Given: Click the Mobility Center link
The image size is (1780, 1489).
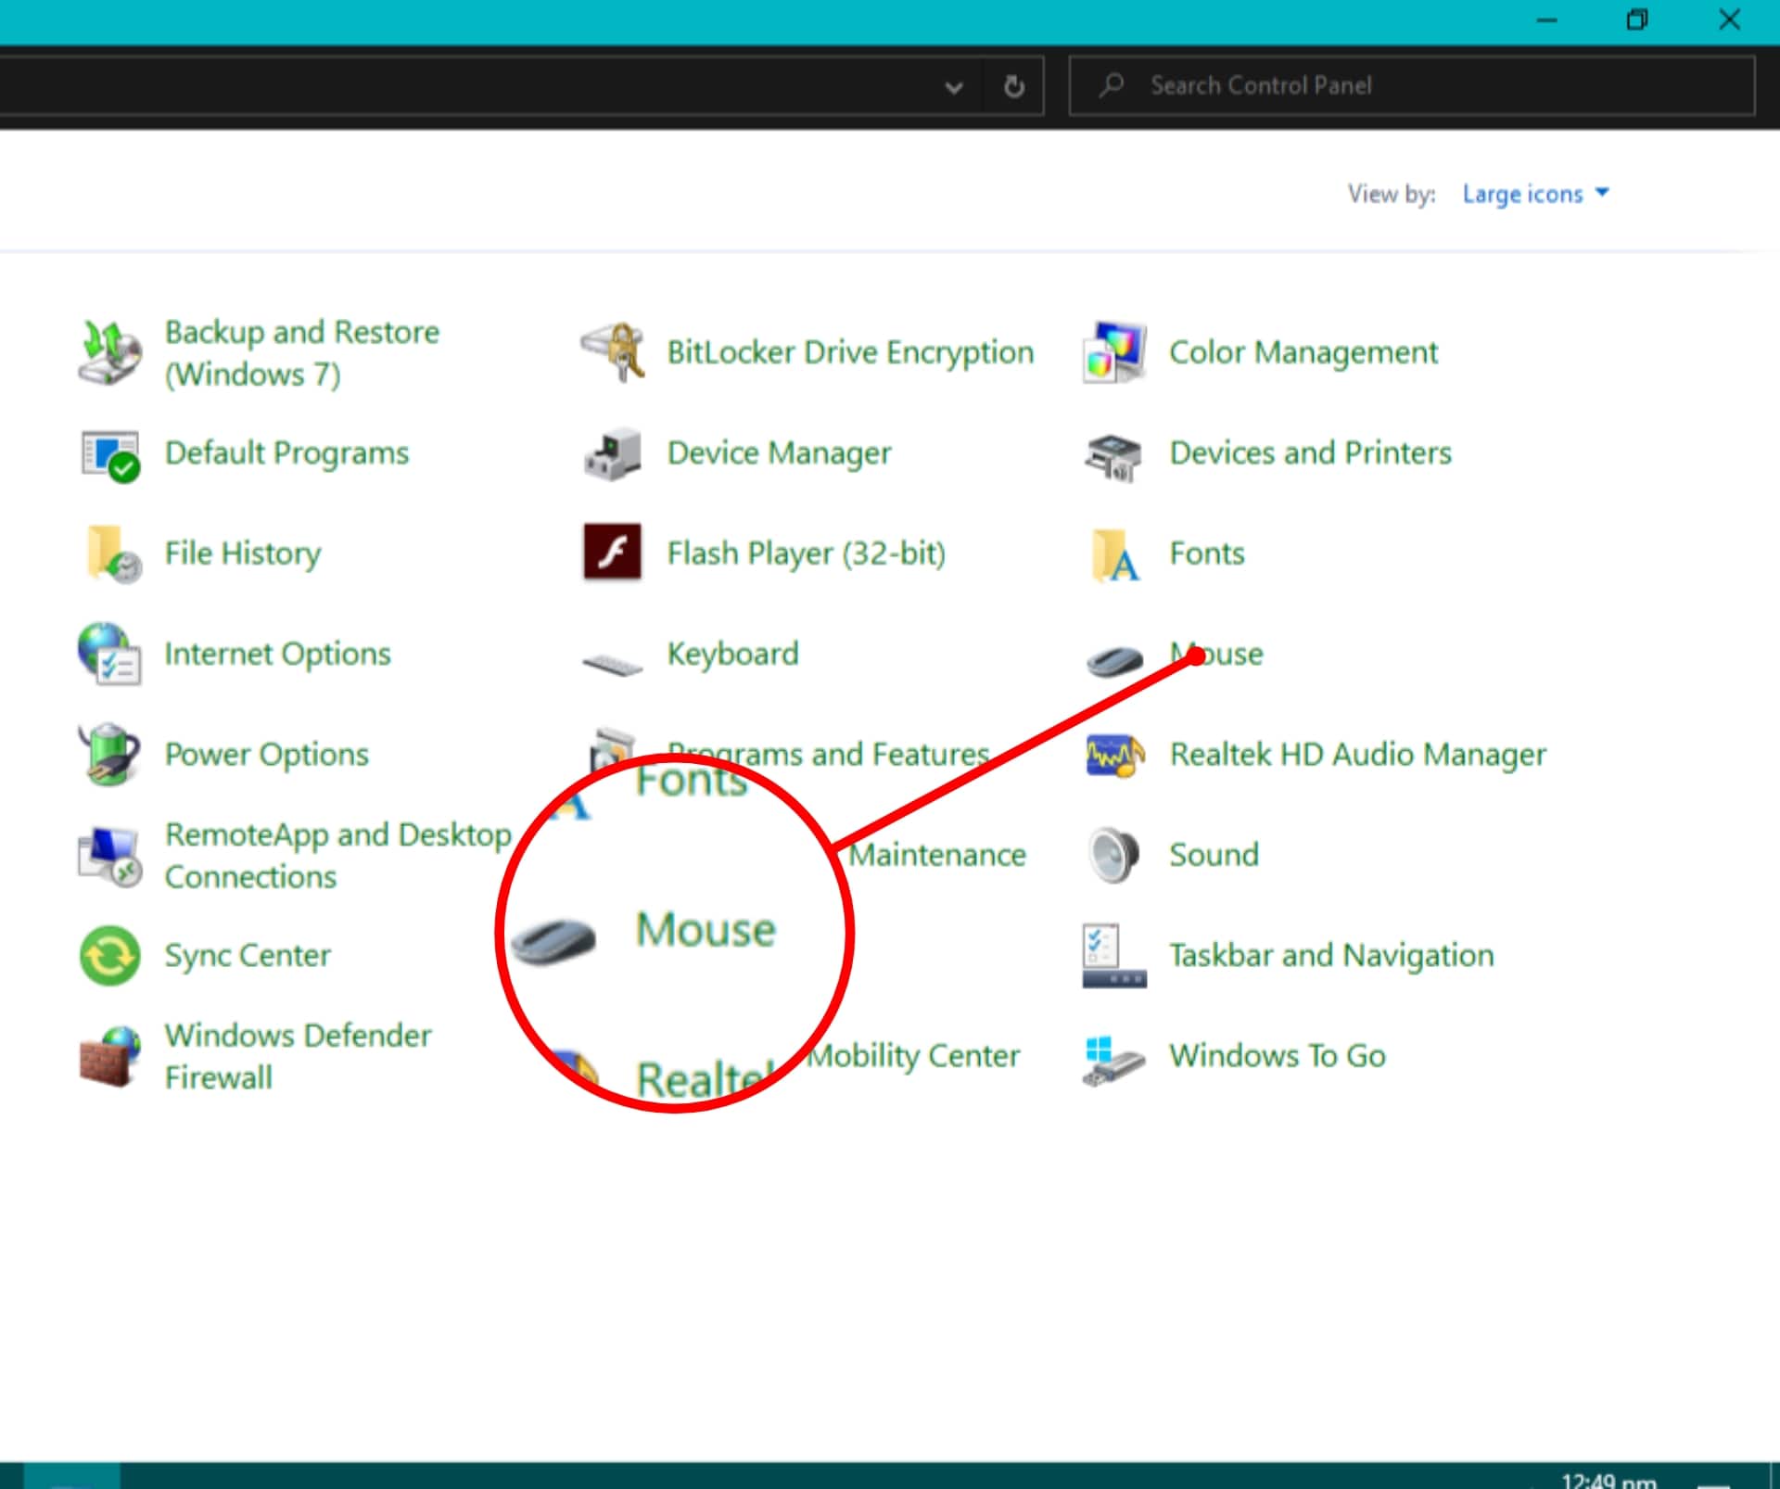Looking at the screenshot, I should click(x=913, y=1055).
